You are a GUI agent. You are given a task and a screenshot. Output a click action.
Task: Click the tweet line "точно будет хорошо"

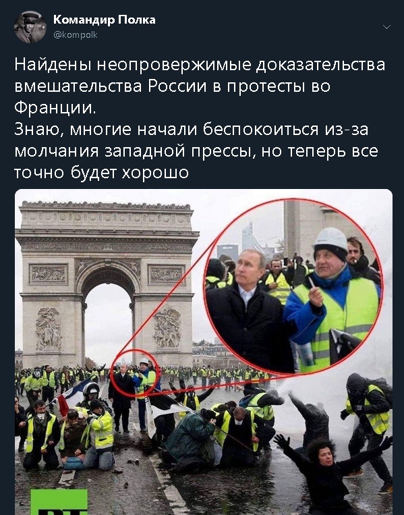[101, 173]
